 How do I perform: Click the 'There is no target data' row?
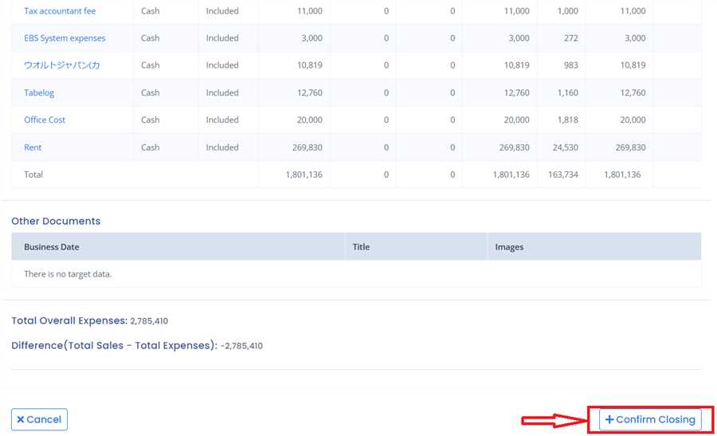pyautogui.click(x=68, y=274)
